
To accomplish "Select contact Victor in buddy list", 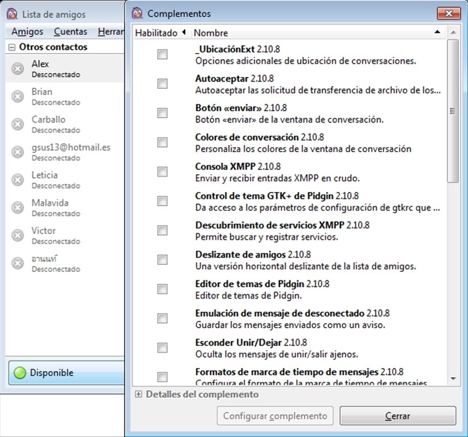I will (64, 235).
